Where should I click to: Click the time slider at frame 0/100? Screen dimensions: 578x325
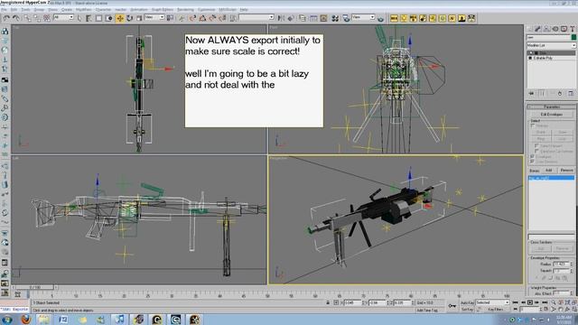click(35, 287)
